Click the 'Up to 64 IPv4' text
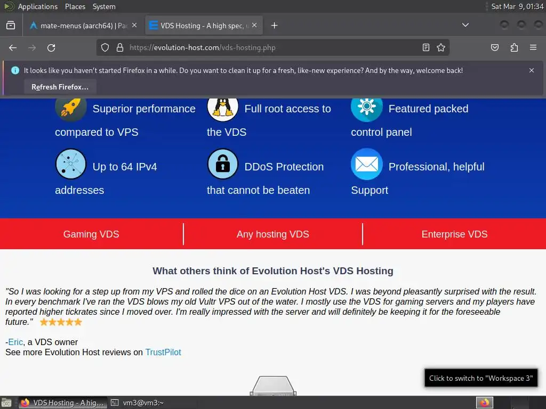This screenshot has width=546, height=409. [x=125, y=167]
